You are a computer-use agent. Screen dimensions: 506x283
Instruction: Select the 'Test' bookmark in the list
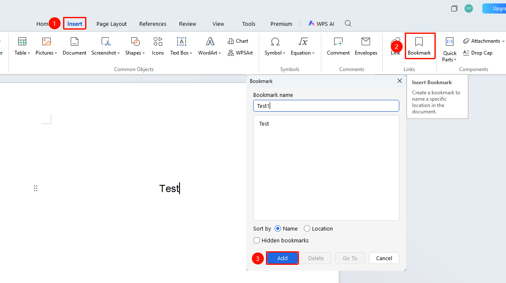coord(264,124)
